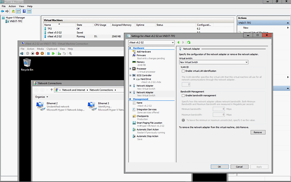Click the Forward arrow in Hyper-V Manager toolbar
Viewport: 291px width, 182px height.
[7, 11]
